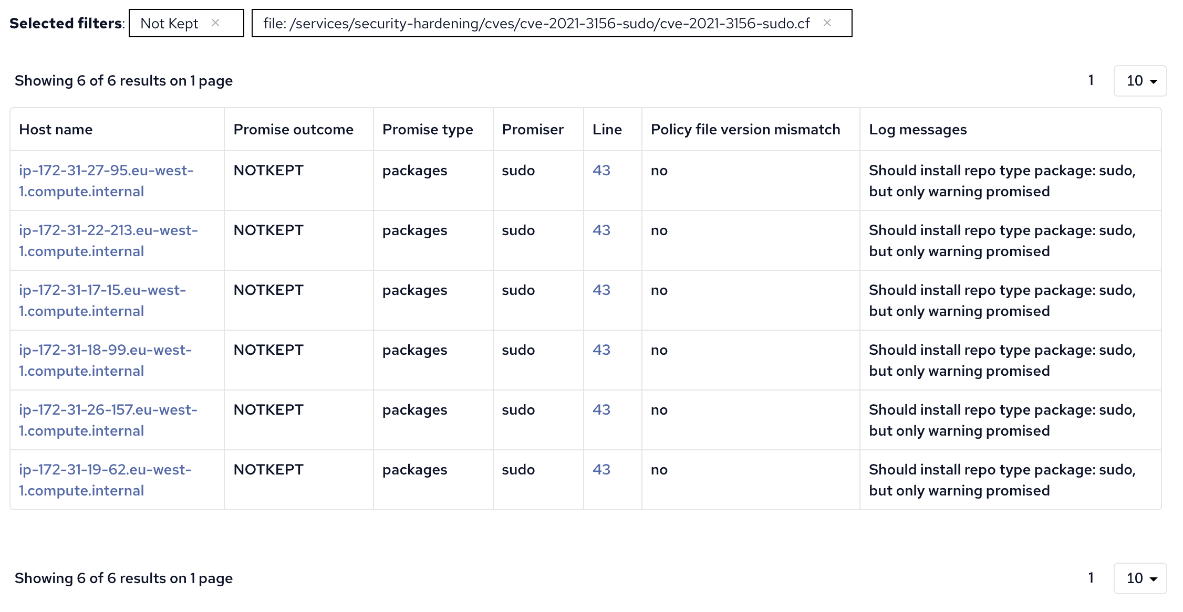Click bottom 'Showing 6 of 6 results' text
1183x612 pixels.
123,578
